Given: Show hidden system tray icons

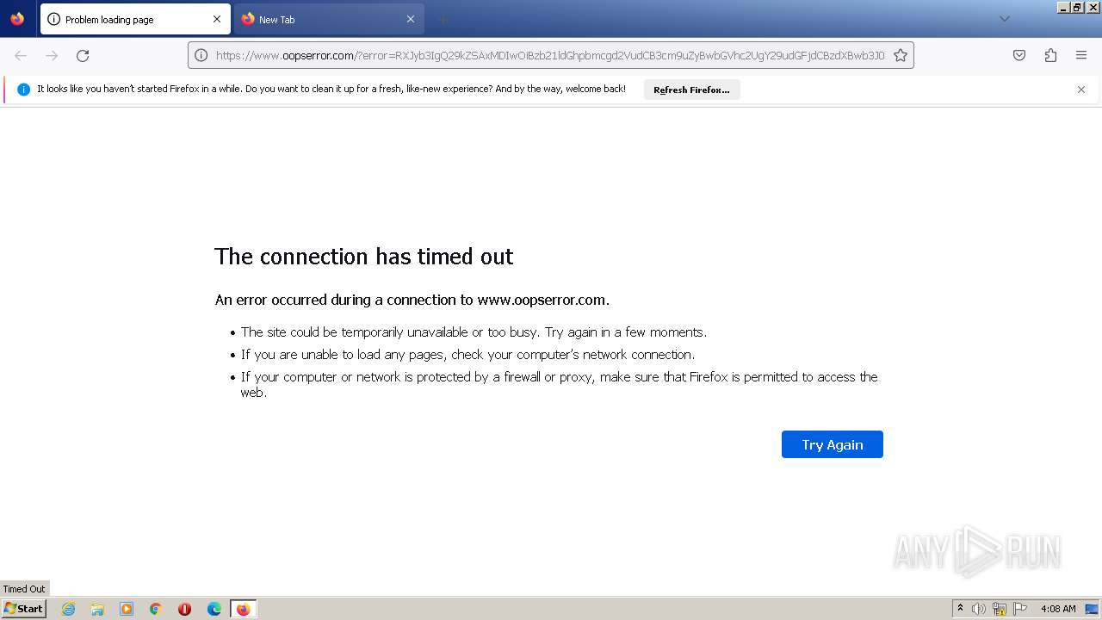Looking at the screenshot, I should 960,609.
